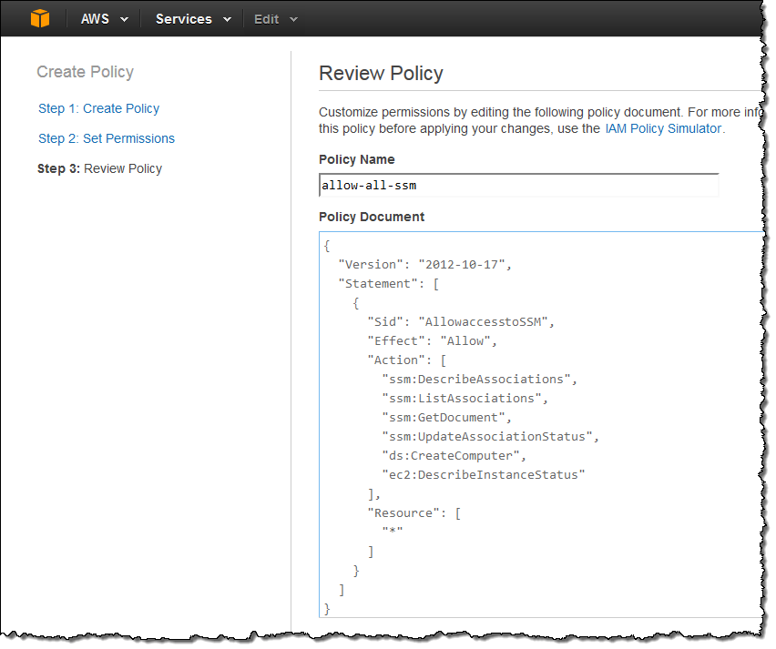This screenshot has width=776, height=649.
Task: Click the ds:CreateComputer action line
Action: tap(454, 455)
